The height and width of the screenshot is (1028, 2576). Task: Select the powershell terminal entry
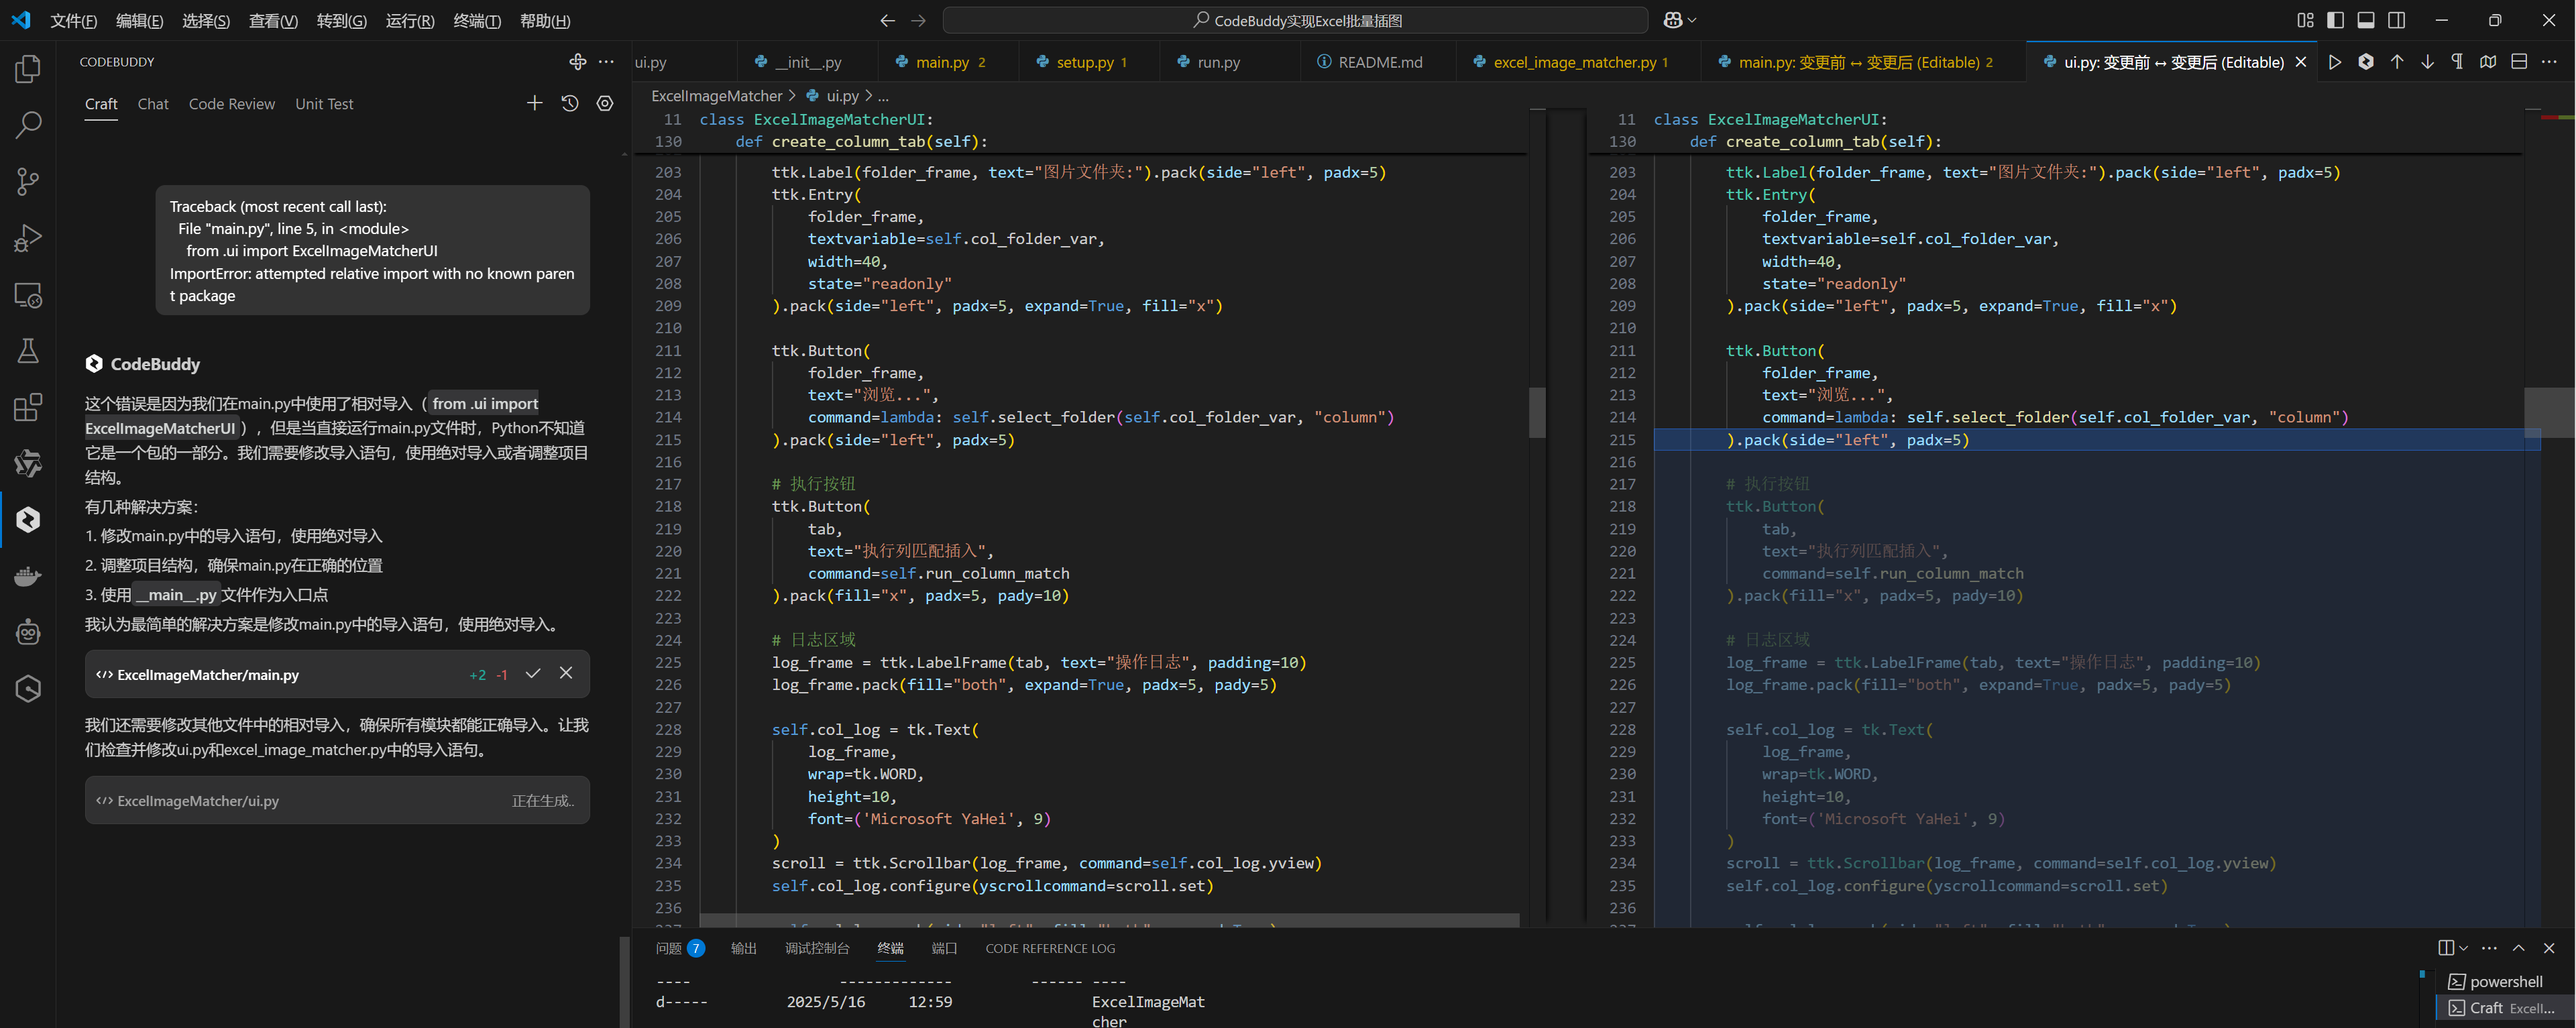2505,981
